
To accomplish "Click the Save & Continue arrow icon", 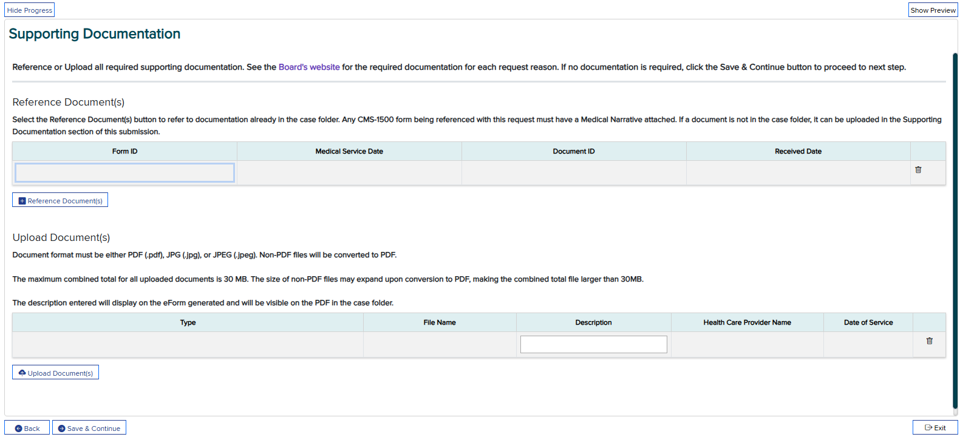I will coord(61,429).
